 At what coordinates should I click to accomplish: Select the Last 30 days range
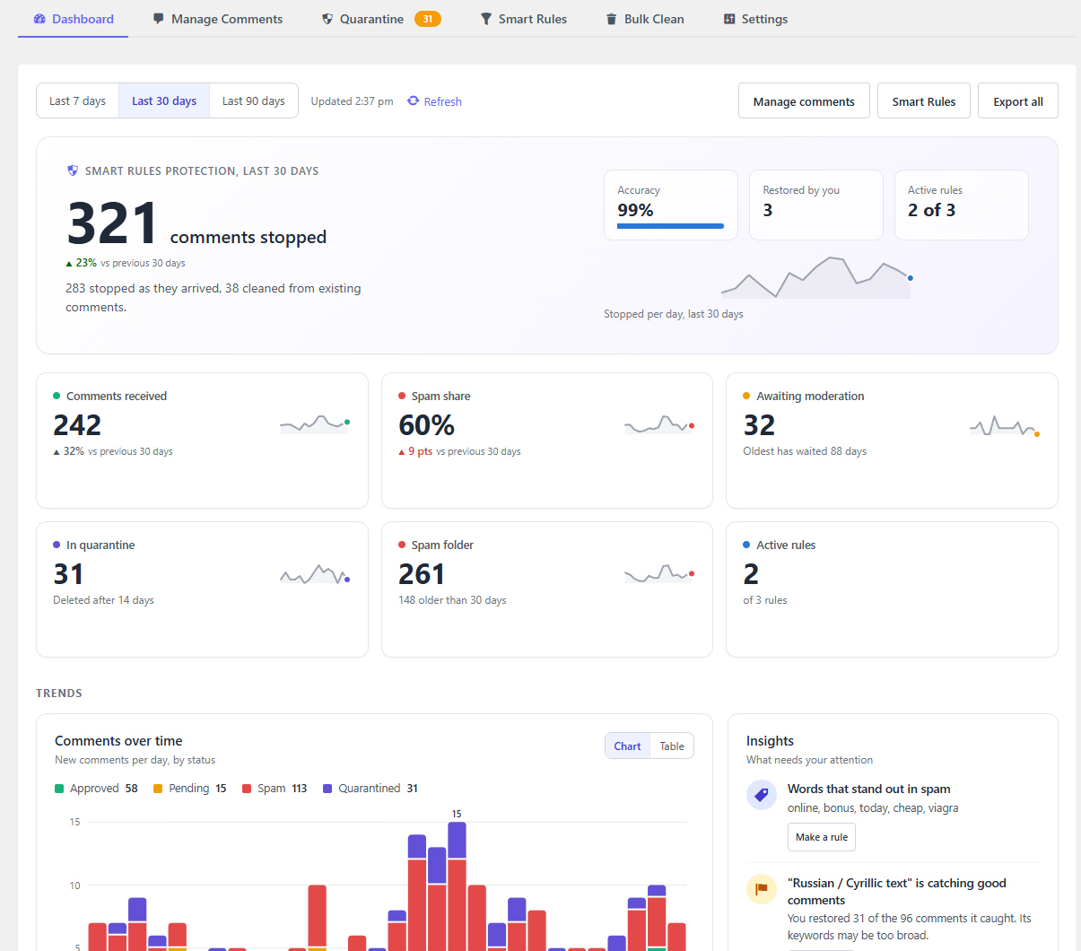pyautogui.click(x=164, y=101)
